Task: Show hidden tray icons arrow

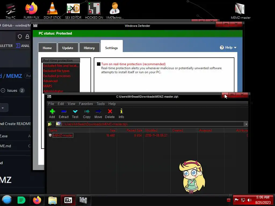Action: (229, 200)
